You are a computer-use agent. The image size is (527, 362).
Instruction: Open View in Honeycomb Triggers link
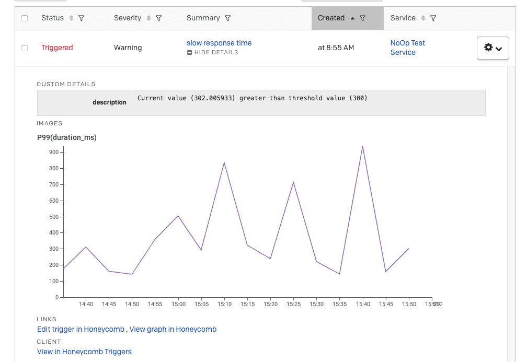pos(84,352)
